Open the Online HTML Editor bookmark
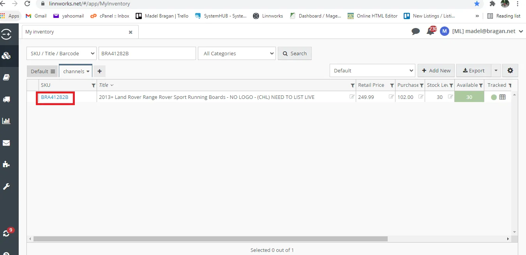The image size is (526, 255). 372,16
